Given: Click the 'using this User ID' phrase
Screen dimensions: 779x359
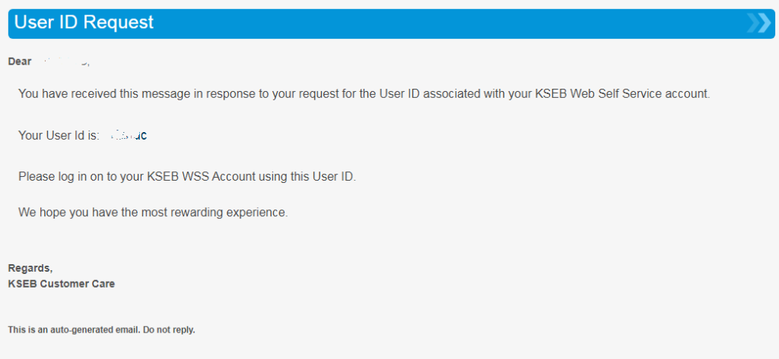Looking at the screenshot, I should tap(307, 177).
